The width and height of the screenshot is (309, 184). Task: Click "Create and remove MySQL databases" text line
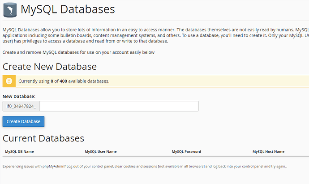[x=78, y=52]
